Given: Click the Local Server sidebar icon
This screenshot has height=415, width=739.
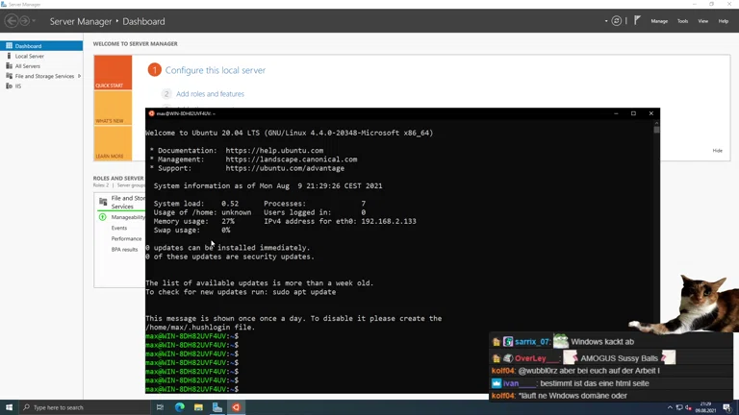Looking at the screenshot, I should point(9,56).
